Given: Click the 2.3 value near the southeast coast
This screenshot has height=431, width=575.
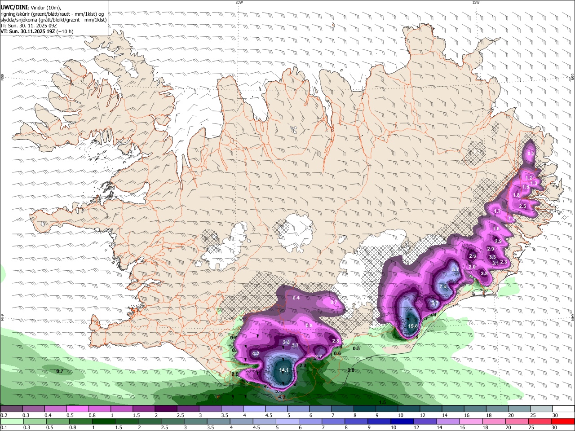Looking at the screenshot, I should [x=503, y=262].
